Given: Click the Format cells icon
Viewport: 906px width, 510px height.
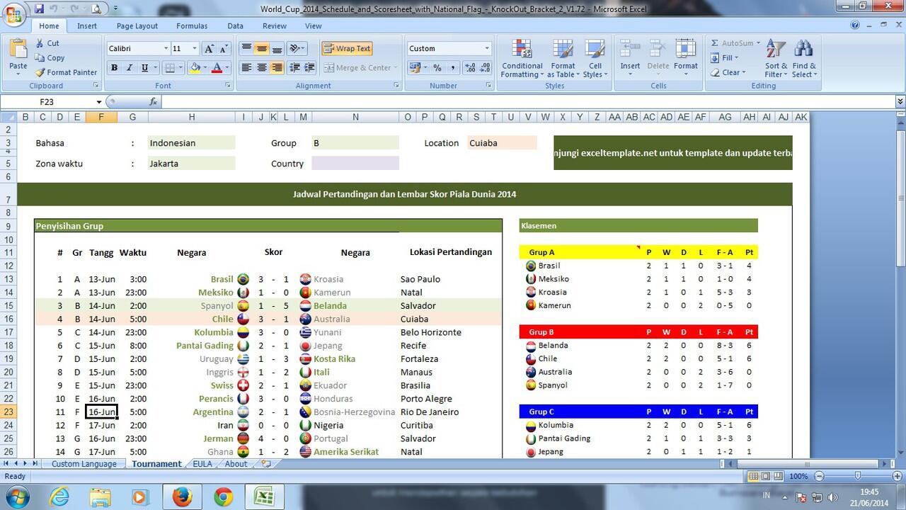Looking at the screenshot, I should pyautogui.click(x=685, y=50).
